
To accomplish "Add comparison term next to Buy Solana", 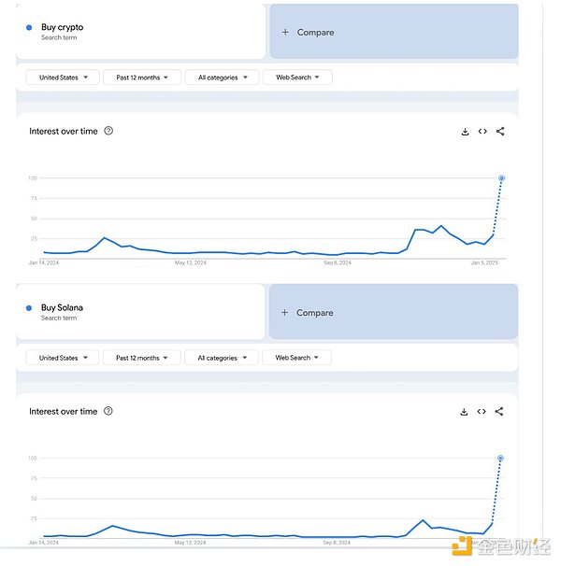I will click(394, 312).
